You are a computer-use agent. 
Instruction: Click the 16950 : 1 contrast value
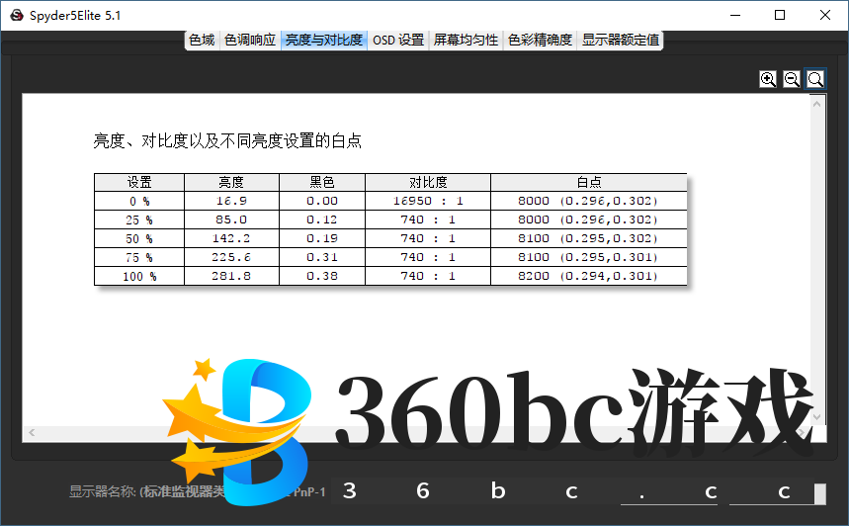coord(428,201)
